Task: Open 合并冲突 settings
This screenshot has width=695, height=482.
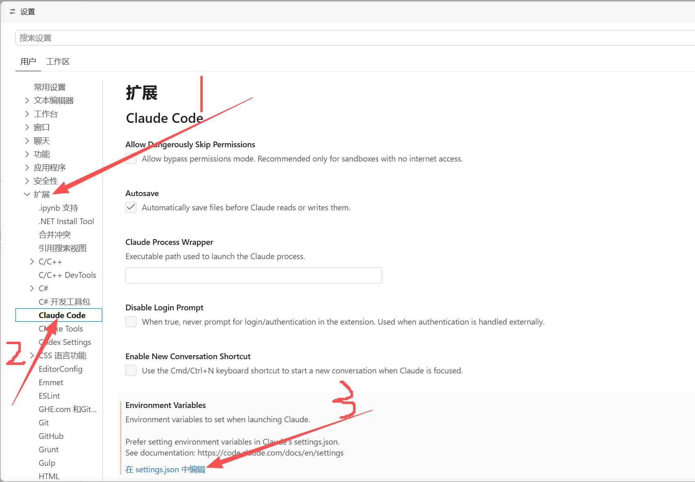Action: pos(55,235)
